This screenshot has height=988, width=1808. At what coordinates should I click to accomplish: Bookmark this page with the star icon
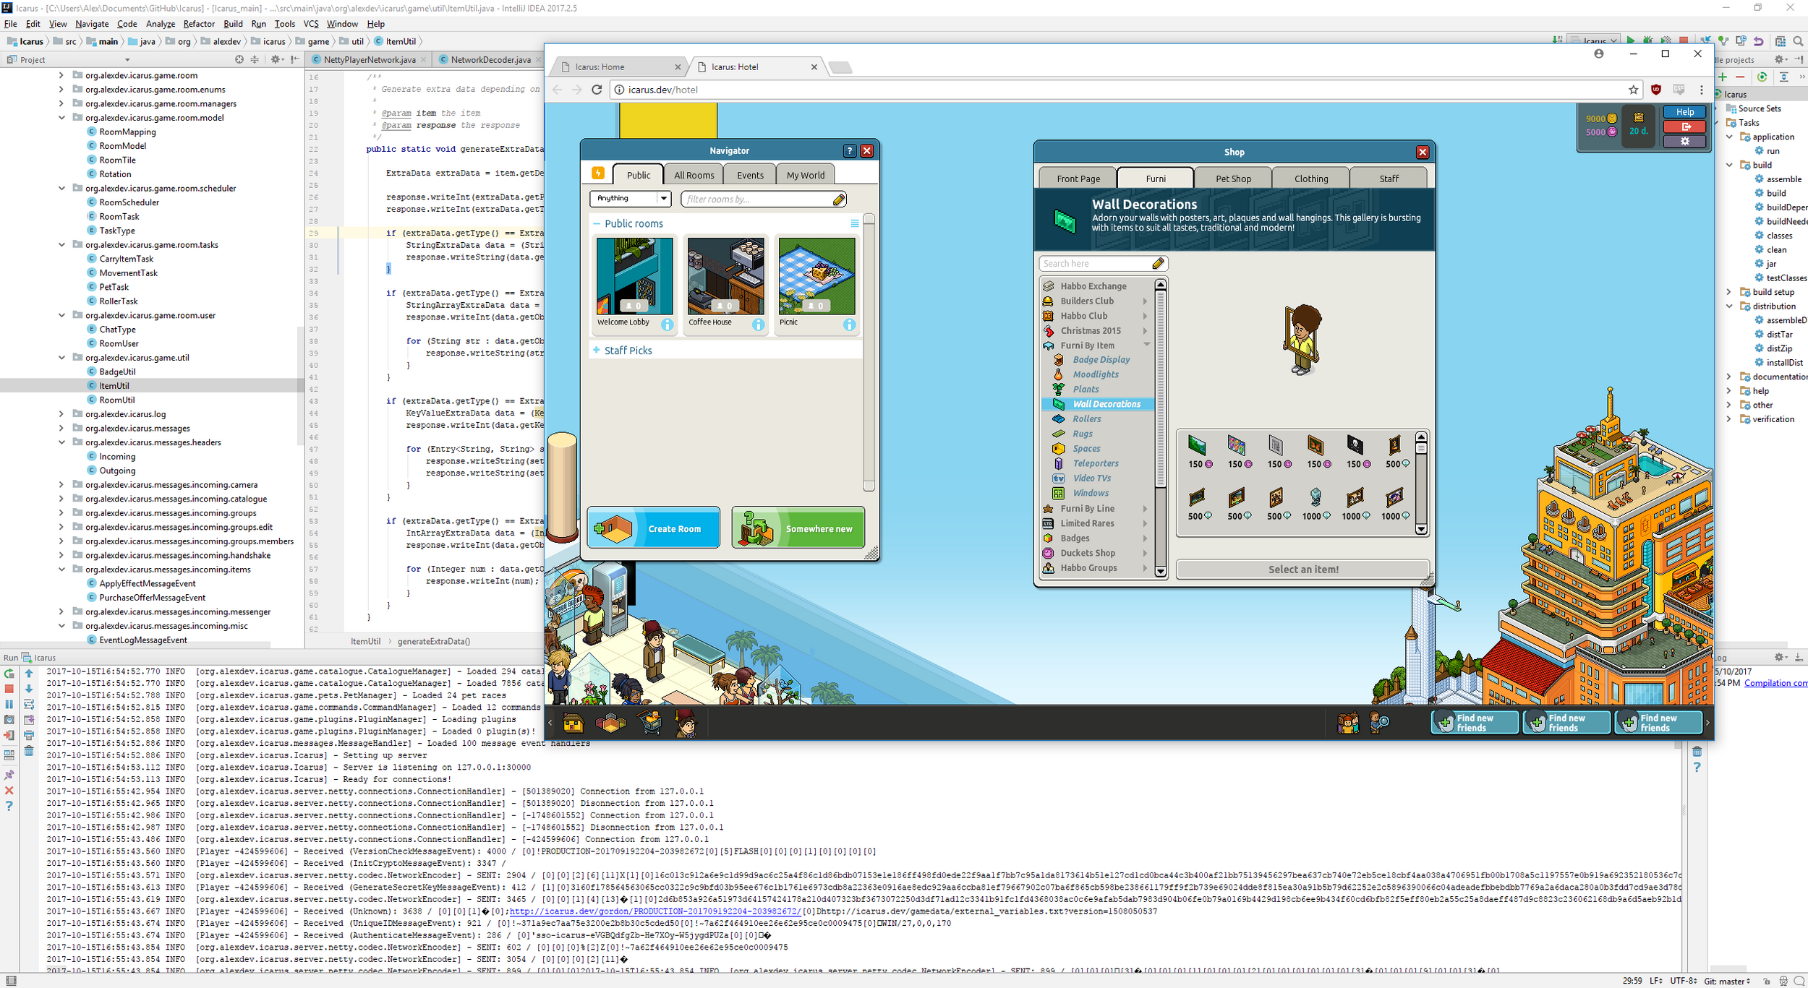coord(1634,90)
